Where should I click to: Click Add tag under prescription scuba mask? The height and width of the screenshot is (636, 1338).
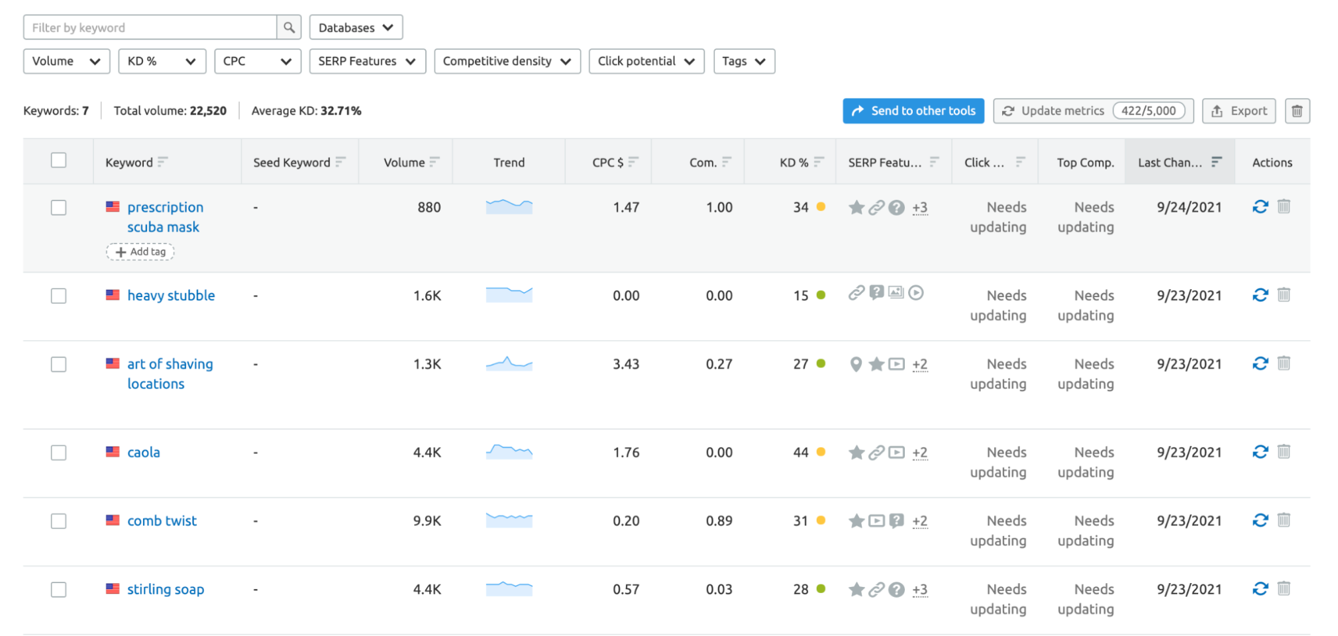(x=140, y=252)
